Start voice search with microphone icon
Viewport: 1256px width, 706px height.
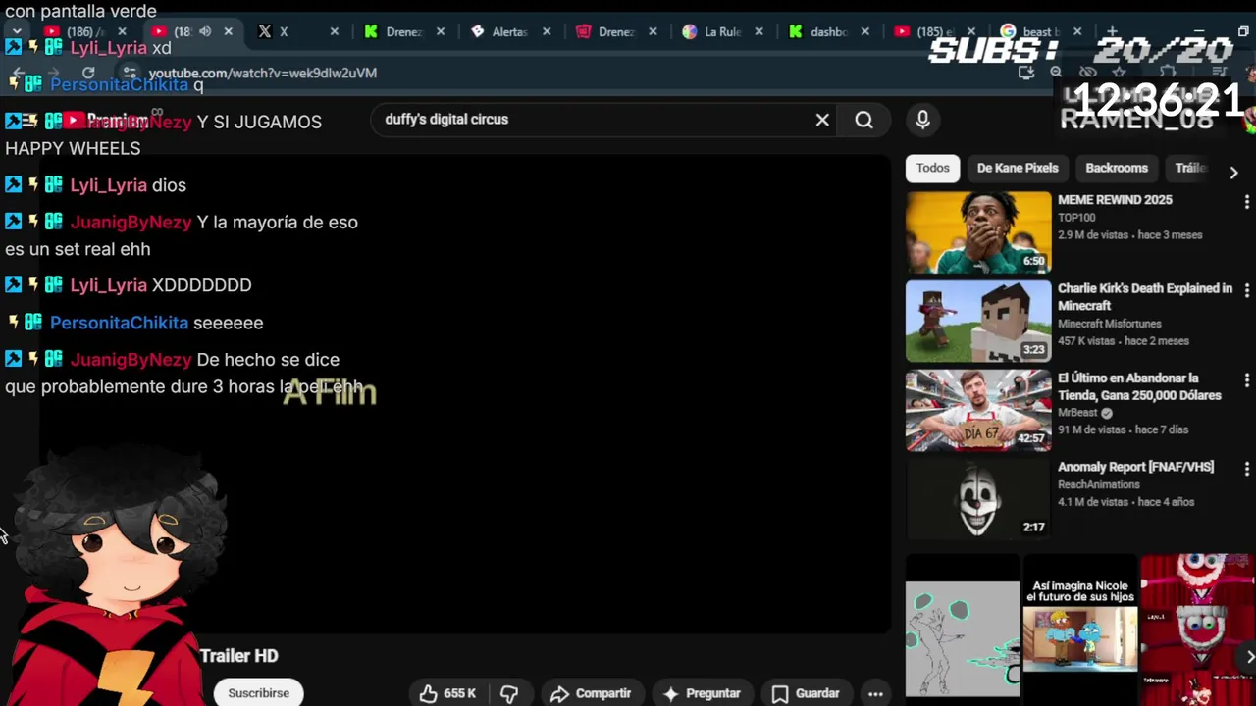(x=922, y=120)
